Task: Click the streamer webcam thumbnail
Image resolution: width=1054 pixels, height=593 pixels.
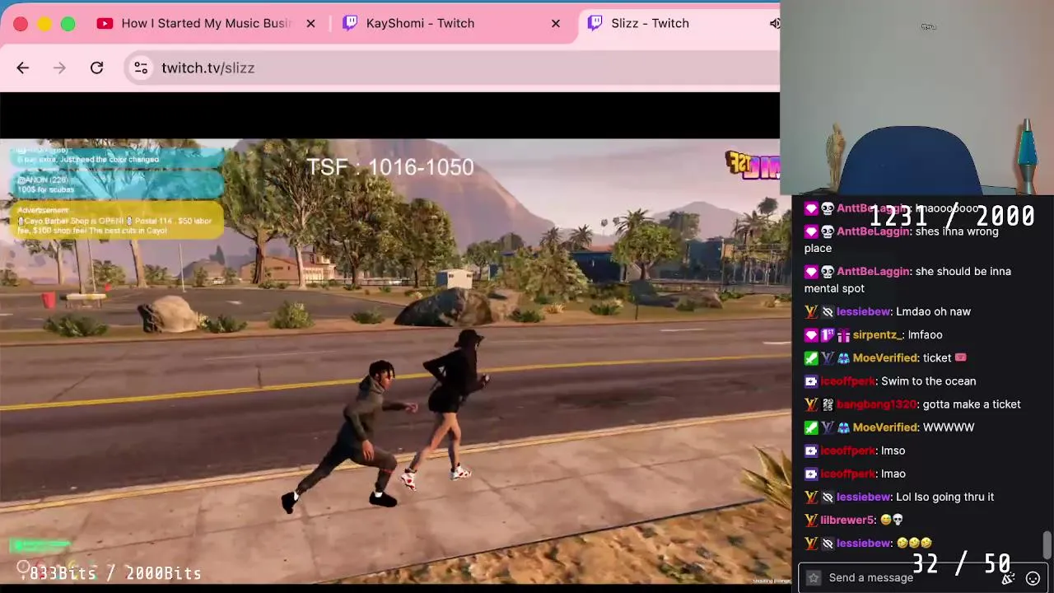Action: click(916, 98)
